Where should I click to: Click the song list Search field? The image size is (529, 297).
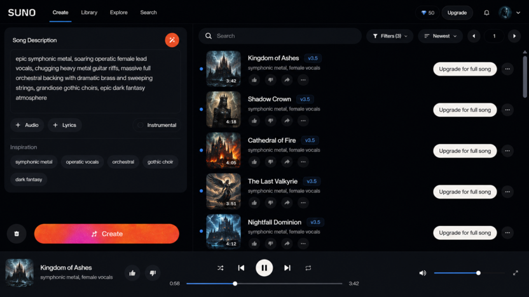click(x=280, y=36)
